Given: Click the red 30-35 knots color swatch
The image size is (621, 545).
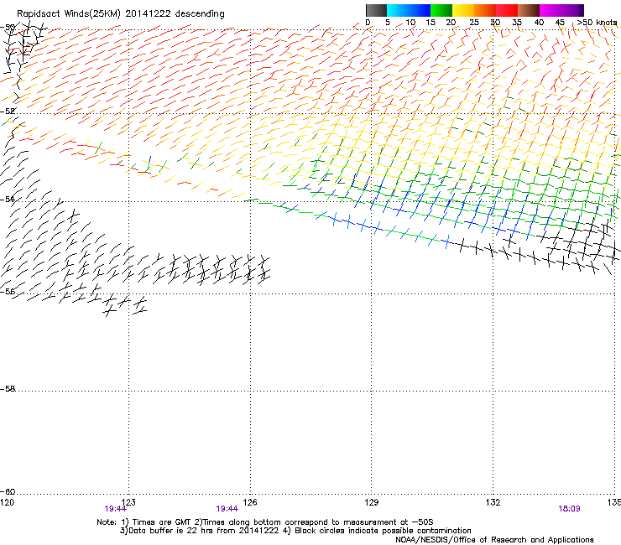Looking at the screenshot, I should (x=507, y=10).
